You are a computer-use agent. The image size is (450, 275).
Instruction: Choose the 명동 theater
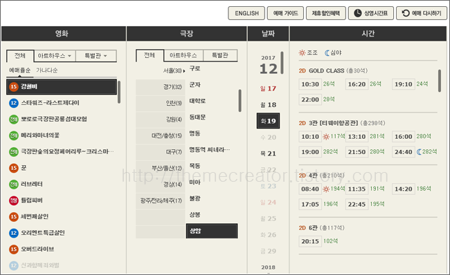(x=195, y=133)
